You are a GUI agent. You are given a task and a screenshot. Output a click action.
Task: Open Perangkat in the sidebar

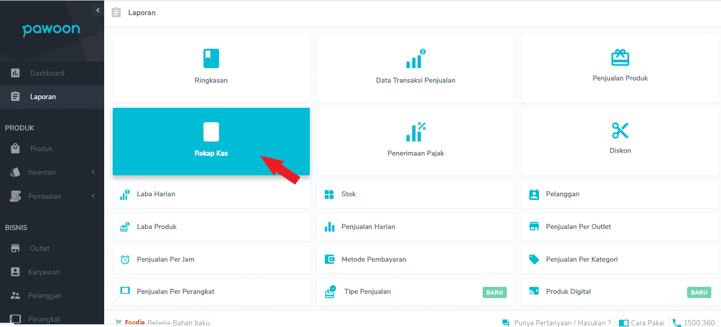(52, 319)
